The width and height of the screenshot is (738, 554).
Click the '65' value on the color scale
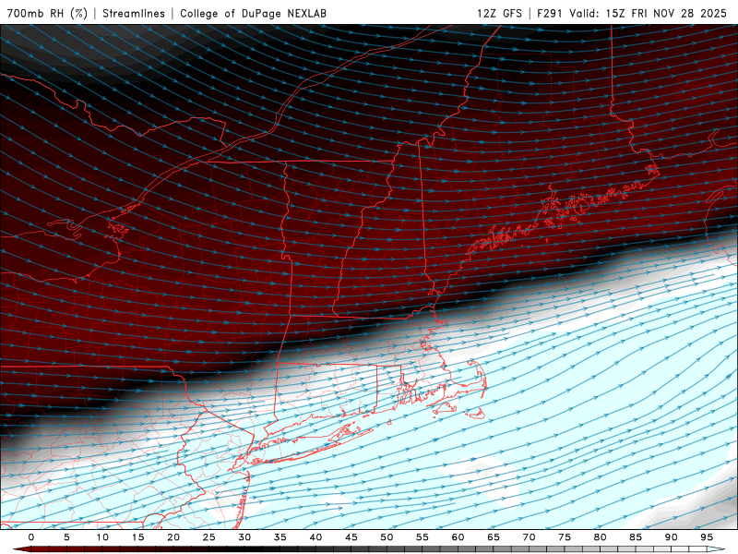(494, 537)
